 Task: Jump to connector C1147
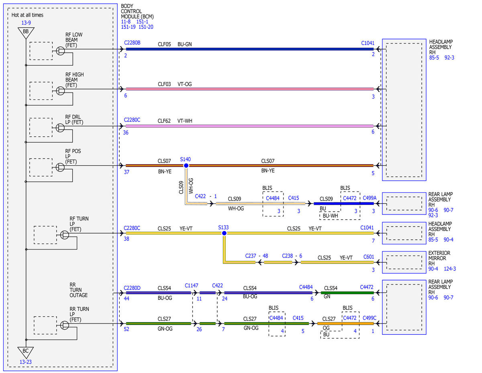(x=192, y=285)
